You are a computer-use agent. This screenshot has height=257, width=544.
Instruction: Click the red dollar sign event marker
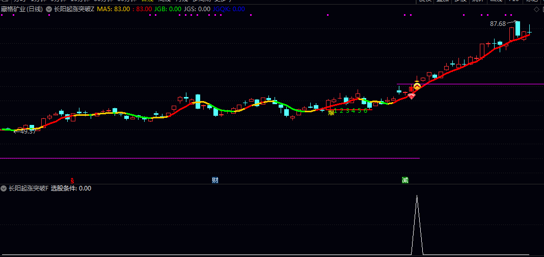[x=72, y=180]
